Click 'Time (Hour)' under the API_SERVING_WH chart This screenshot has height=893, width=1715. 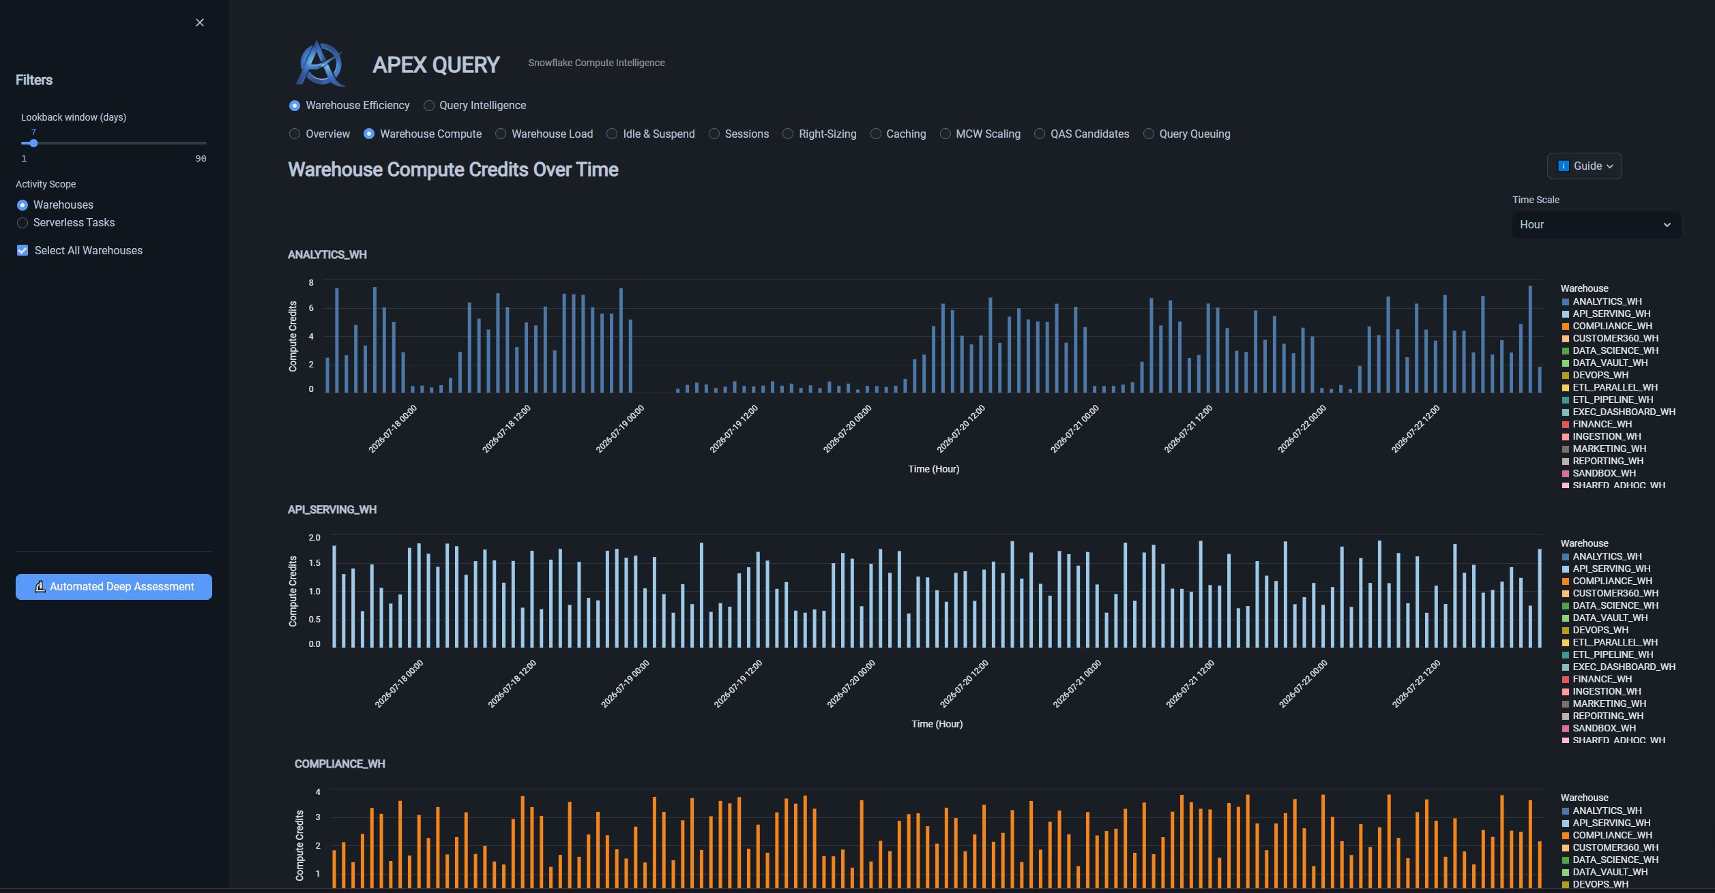(x=937, y=724)
